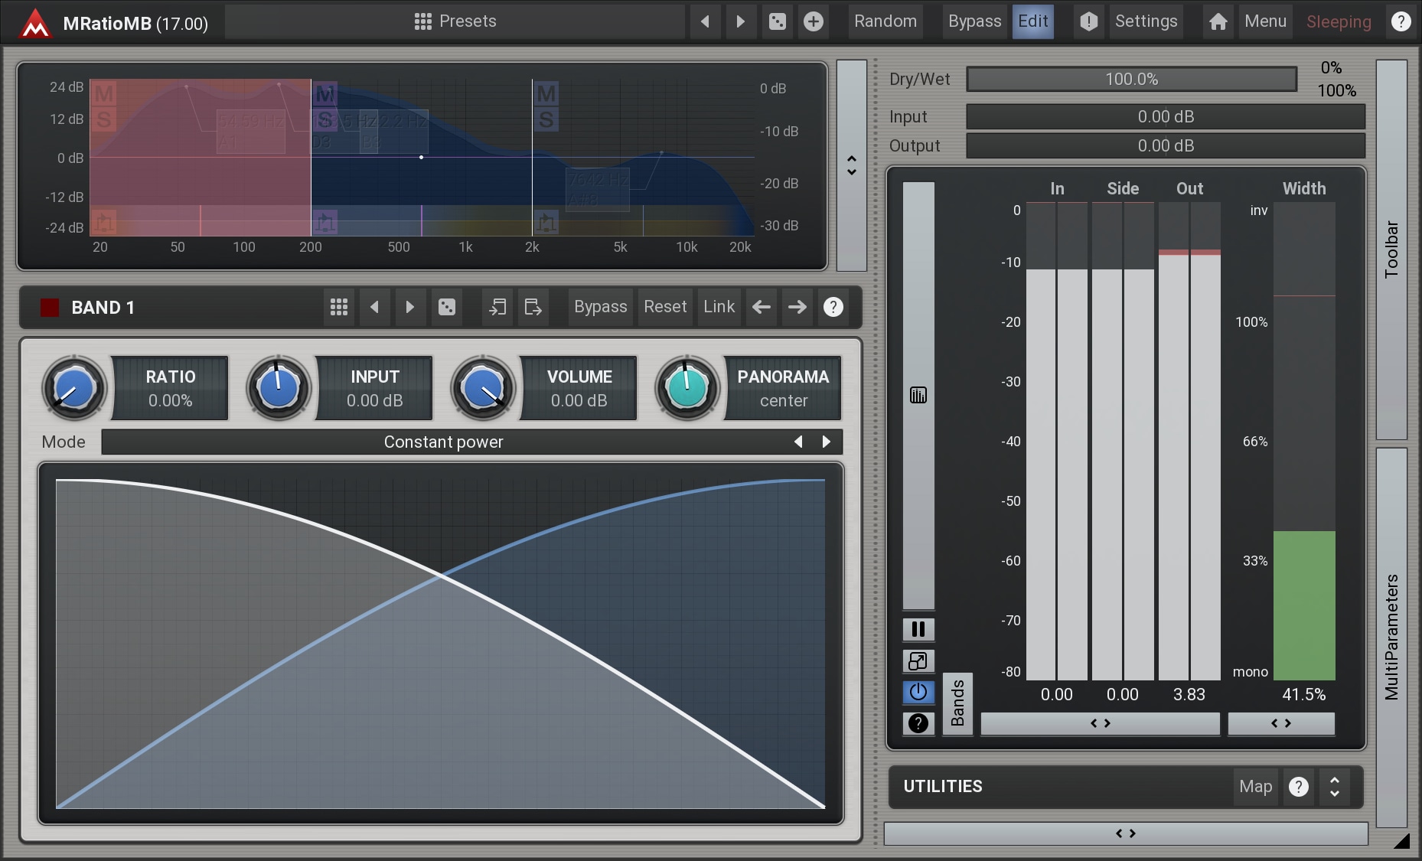Screen dimensions: 1422x861
Task: Open the home icon in top bar
Action: 1218,21
